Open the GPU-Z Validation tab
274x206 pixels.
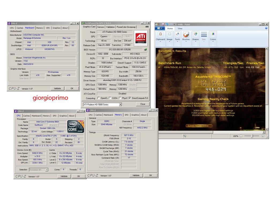point(111,27)
